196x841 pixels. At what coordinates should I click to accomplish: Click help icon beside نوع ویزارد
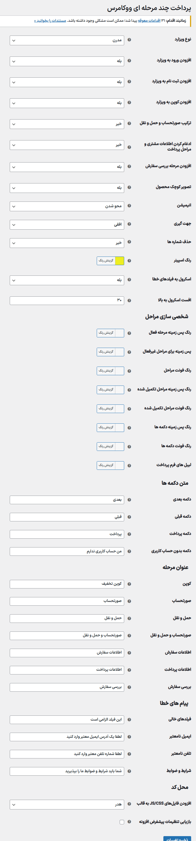tap(129, 40)
